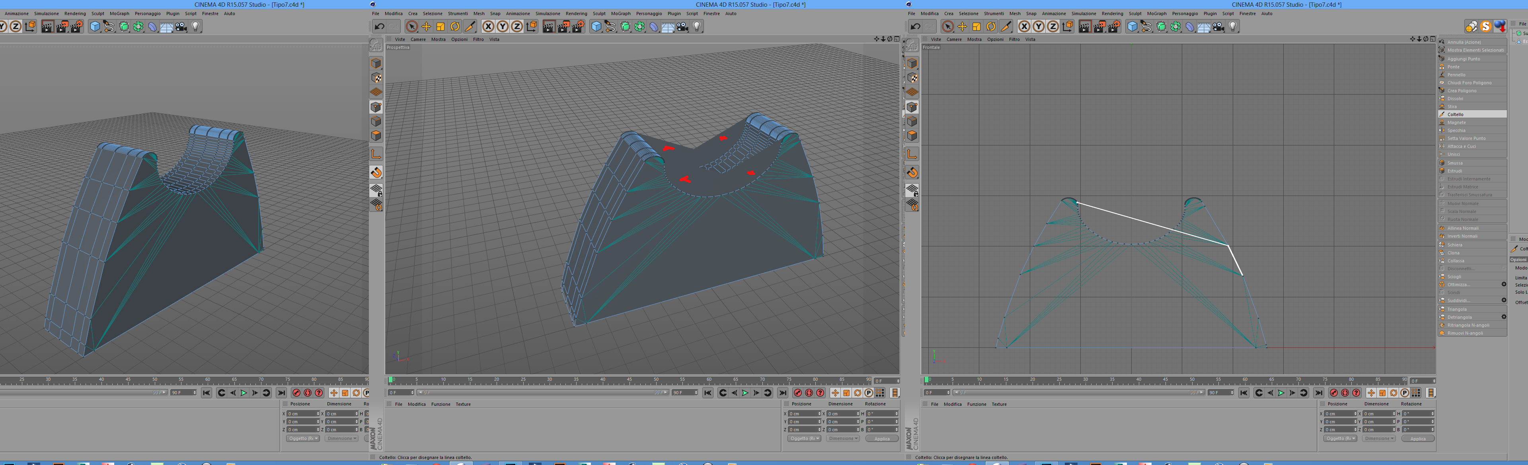Open Ottimizza options gear
Viewport: 1528px width, 465px height.
click(1504, 284)
